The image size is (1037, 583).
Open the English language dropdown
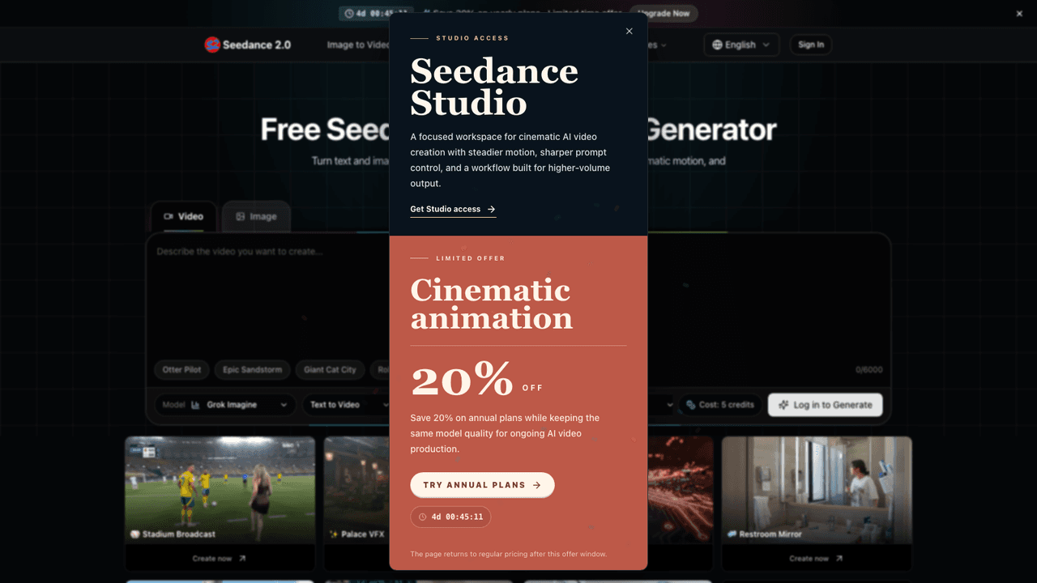click(741, 45)
